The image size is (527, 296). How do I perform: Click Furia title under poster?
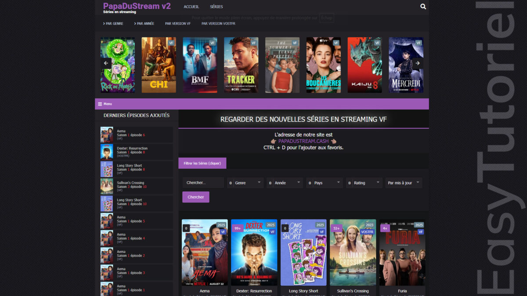tap(402, 291)
